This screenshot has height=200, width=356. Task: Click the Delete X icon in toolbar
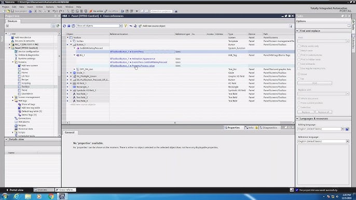(49, 11)
